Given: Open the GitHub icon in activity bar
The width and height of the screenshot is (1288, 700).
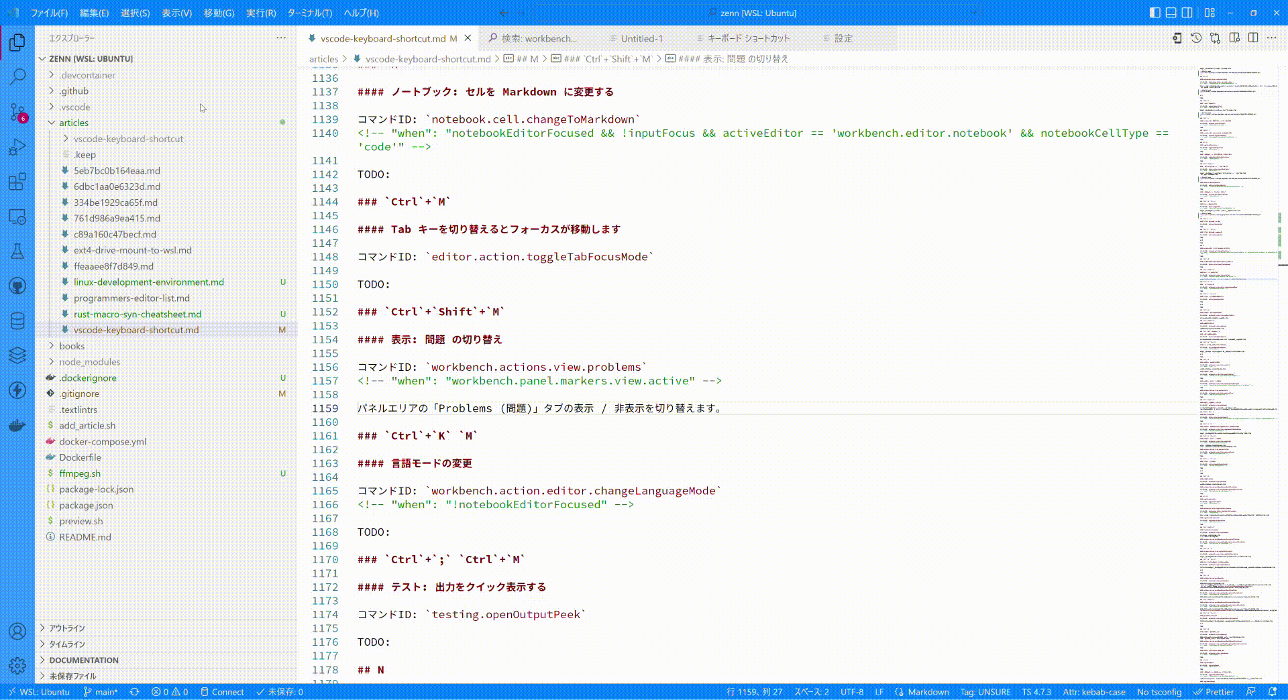Looking at the screenshot, I should click(x=17, y=286).
